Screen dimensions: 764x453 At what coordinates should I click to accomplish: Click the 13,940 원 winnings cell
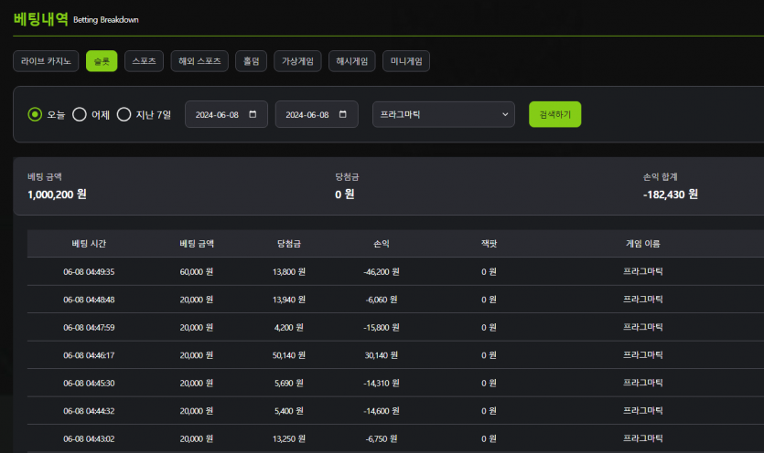click(x=289, y=300)
